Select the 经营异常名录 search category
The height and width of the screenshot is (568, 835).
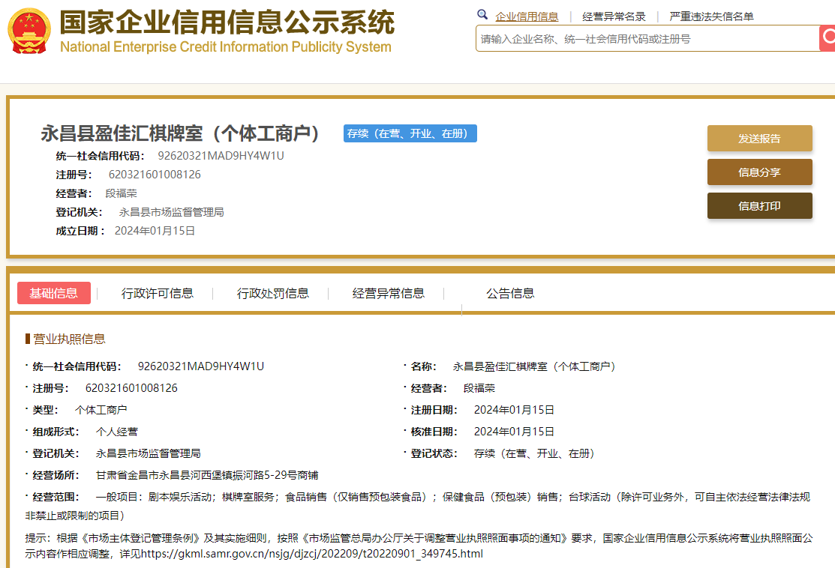pyautogui.click(x=614, y=16)
